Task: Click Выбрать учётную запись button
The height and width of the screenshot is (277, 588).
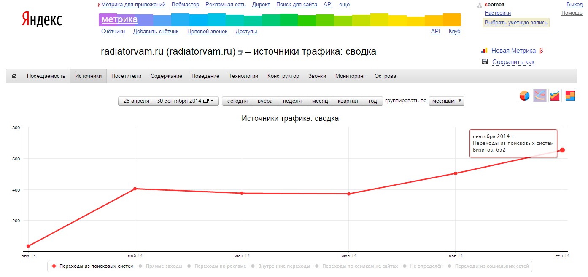Action: point(516,23)
